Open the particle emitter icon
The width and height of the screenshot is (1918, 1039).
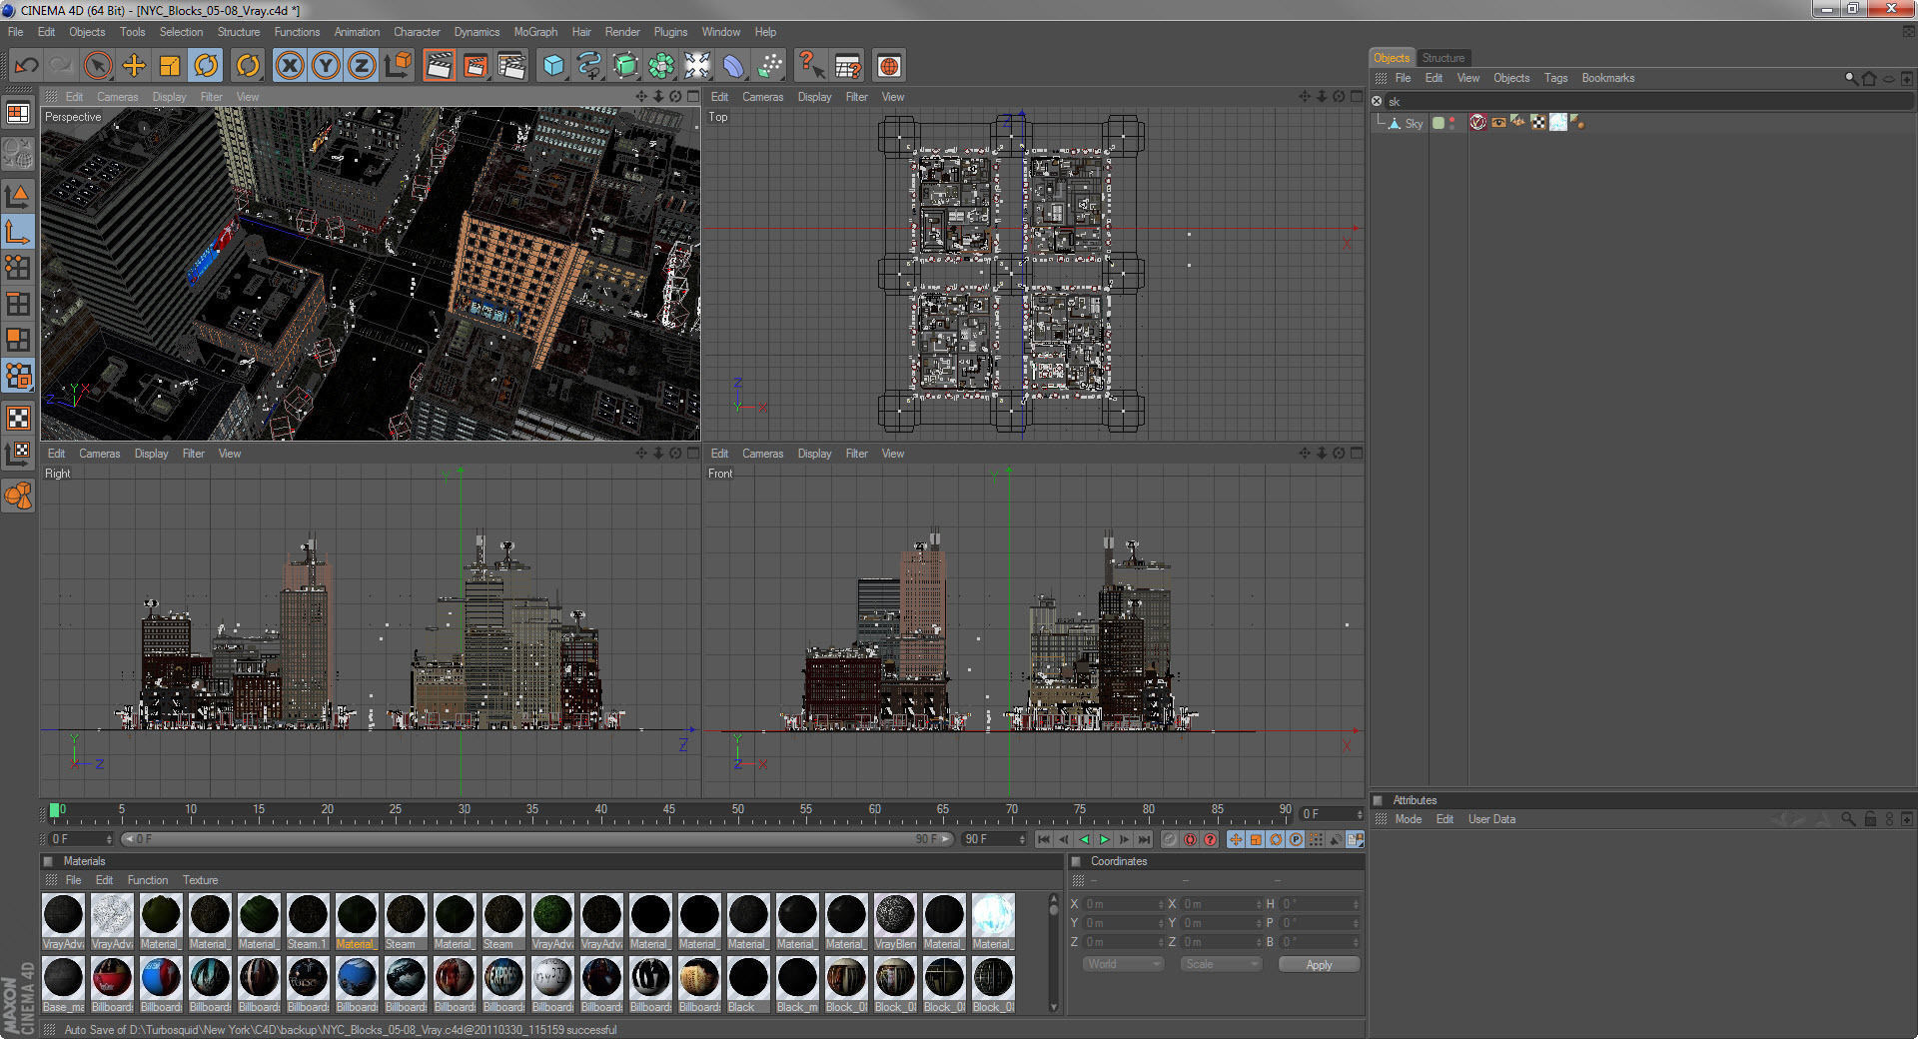(x=769, y=66)
